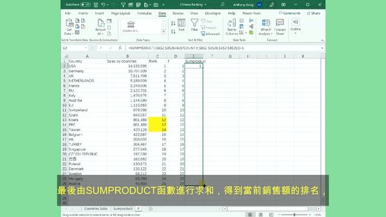The width and height of the screenshot is (386, 217).
Task: Switch to Countries Sales sheet tab
Action: (x=96, y=209)
